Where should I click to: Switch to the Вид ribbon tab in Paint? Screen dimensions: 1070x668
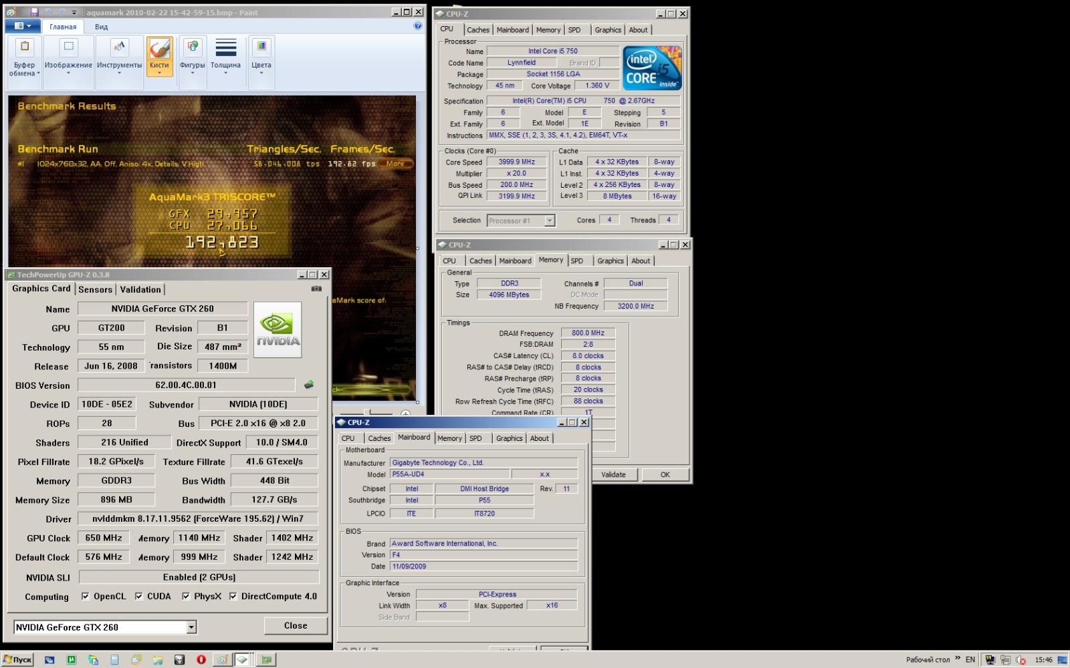[101, 27]
